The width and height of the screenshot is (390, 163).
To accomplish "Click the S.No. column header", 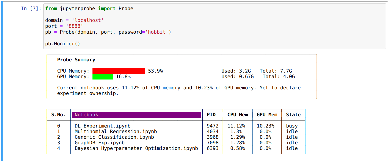I will point(58,115).
